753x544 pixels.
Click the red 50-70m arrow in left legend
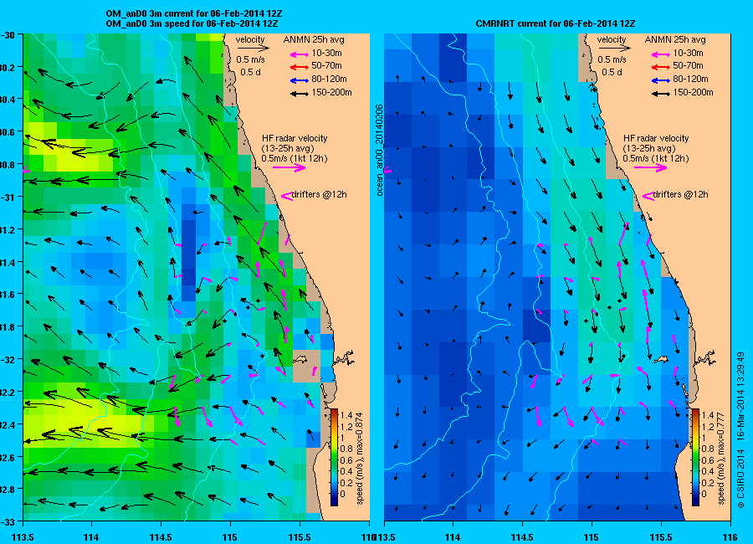tap(300, 67)
